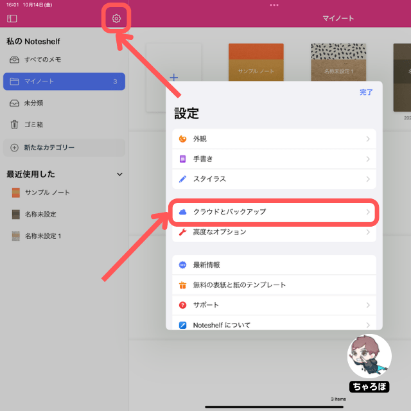Add a new notebook with the plus tile
This screenshot has width=411, height=411.
tap(173, 77)
